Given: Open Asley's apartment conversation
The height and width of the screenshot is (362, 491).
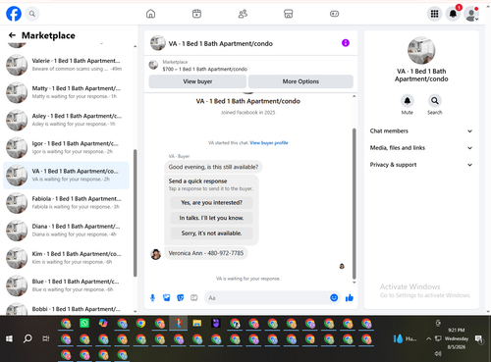Looking at the screenshot, I should (x=66, y=120).
